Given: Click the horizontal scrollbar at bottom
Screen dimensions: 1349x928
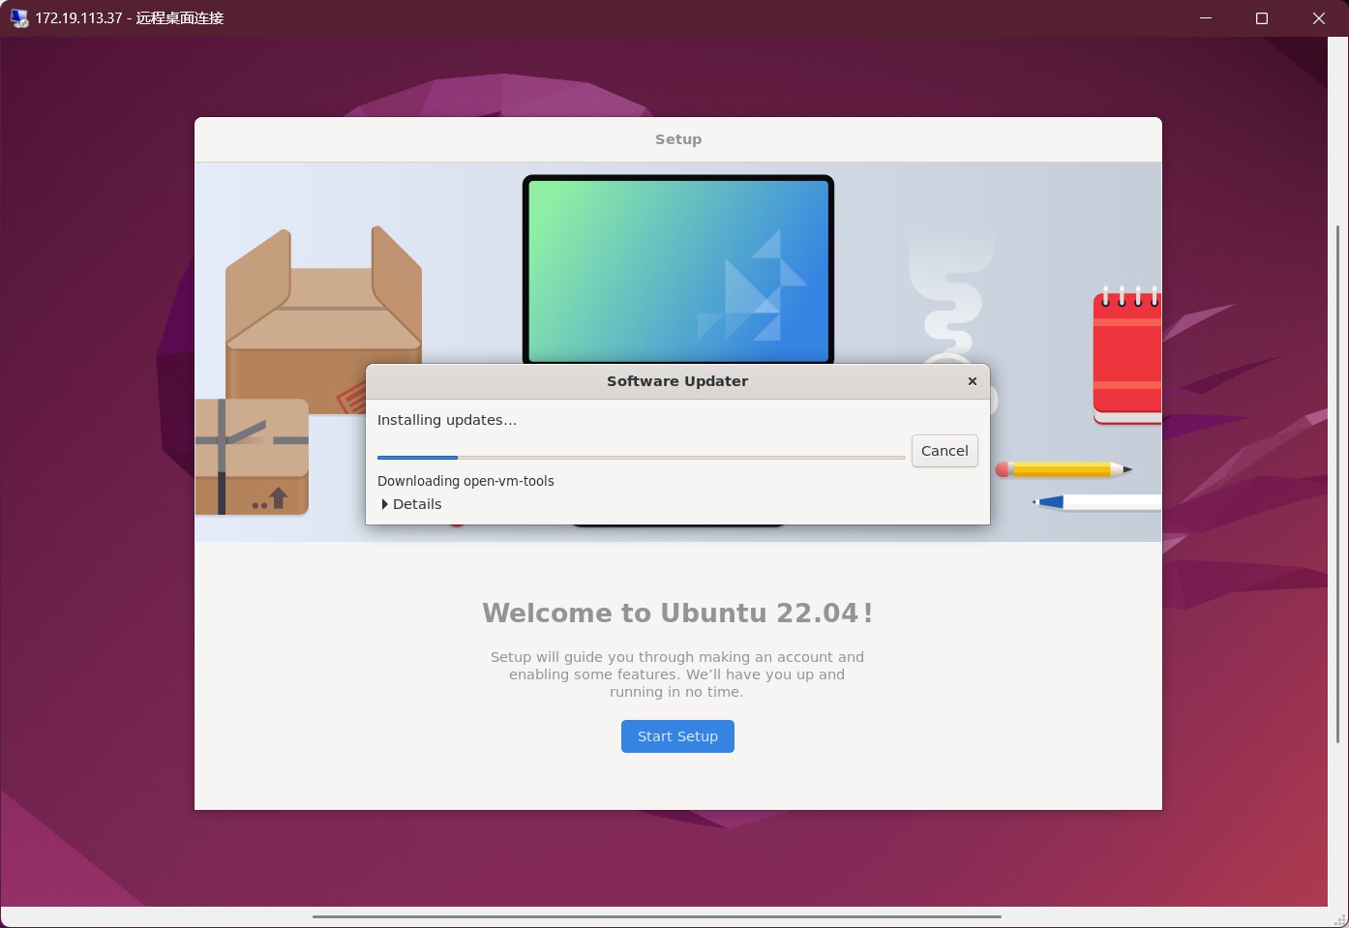Looking at the screenshot, I should pos(656,916).
